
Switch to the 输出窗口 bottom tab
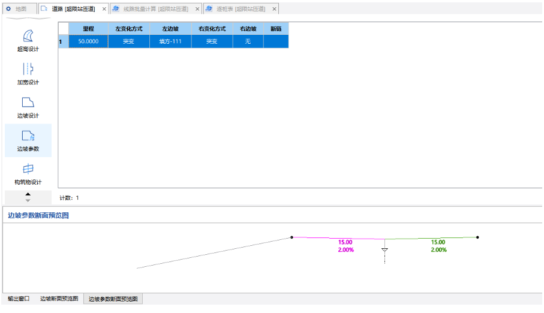19,299
